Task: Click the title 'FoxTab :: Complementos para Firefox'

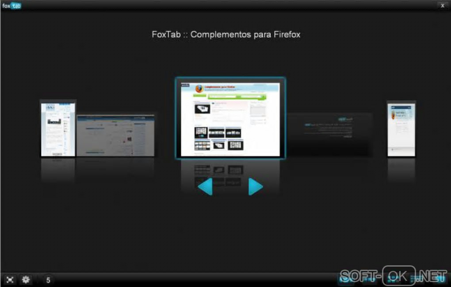Action: (x=226, y=35)
